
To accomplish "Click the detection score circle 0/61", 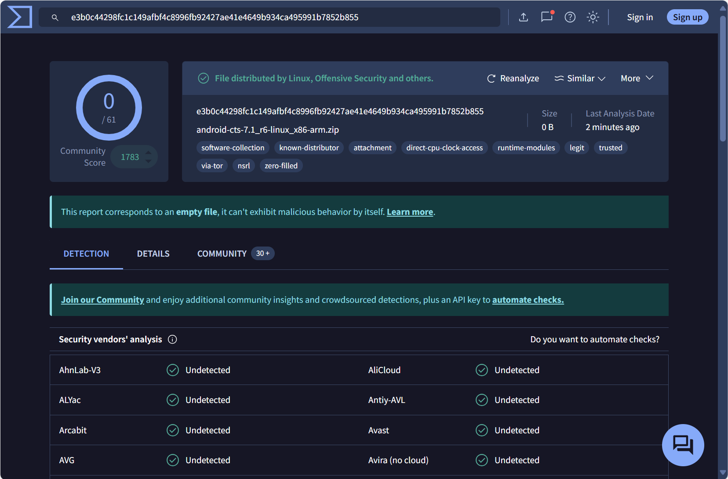I will point(109,108).
